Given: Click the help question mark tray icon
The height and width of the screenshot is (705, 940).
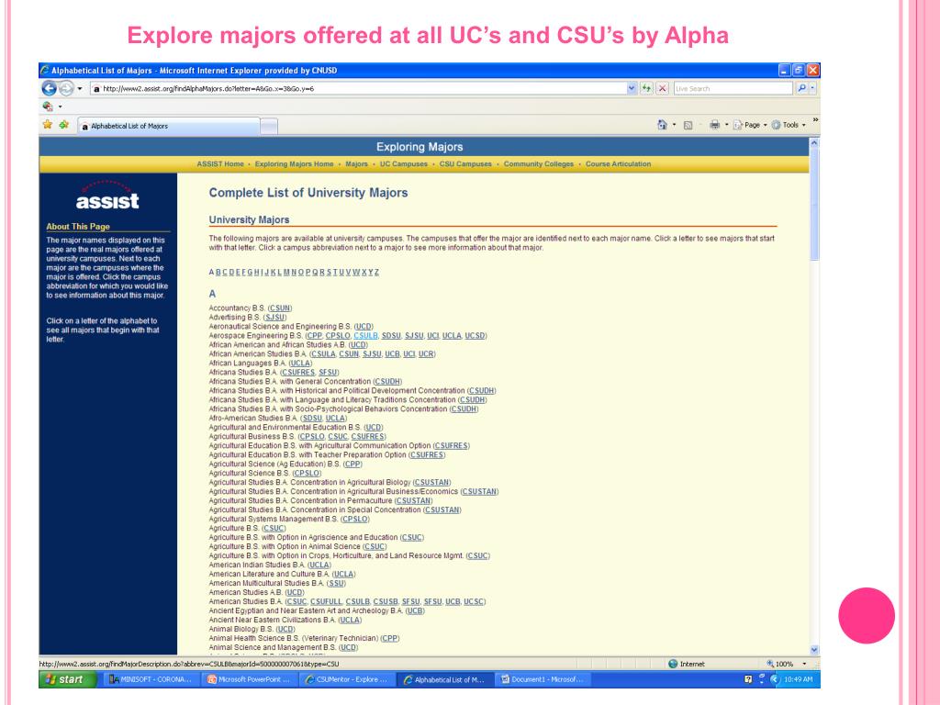Looking at the screenshot, I should (x=747, y=679).
